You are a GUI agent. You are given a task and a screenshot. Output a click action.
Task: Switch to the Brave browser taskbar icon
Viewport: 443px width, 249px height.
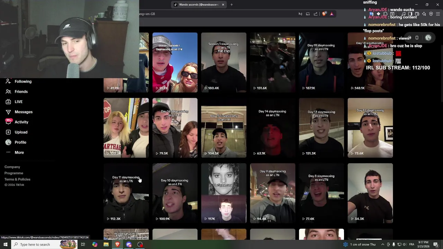pos(117,245)
